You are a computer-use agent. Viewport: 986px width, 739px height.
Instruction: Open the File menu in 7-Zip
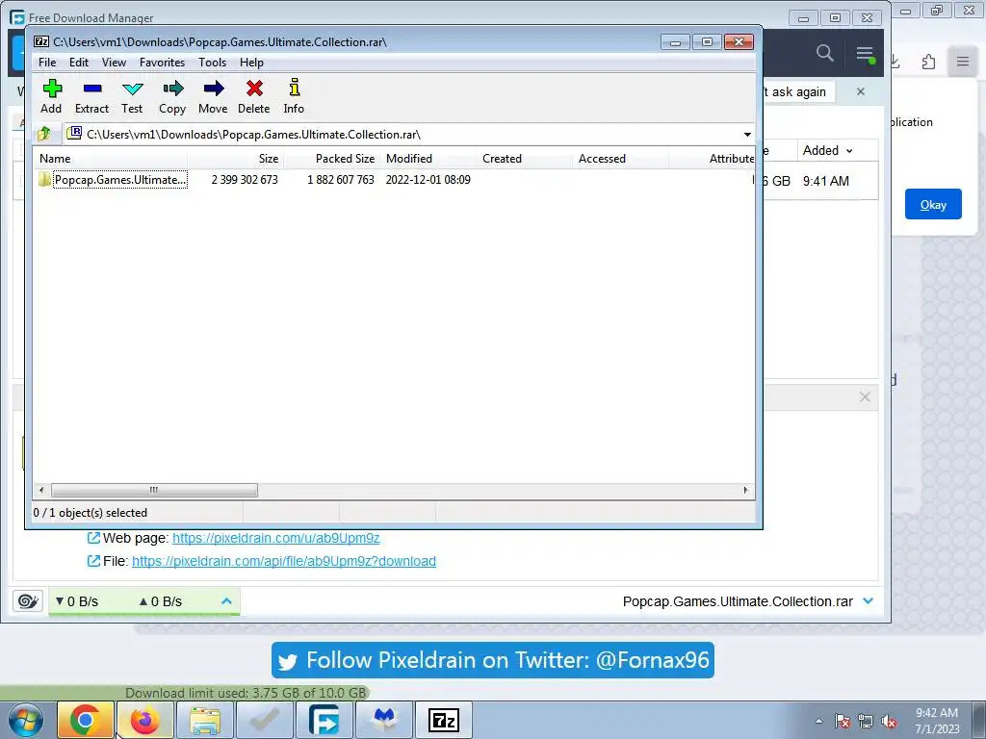(x=47, y=63)
